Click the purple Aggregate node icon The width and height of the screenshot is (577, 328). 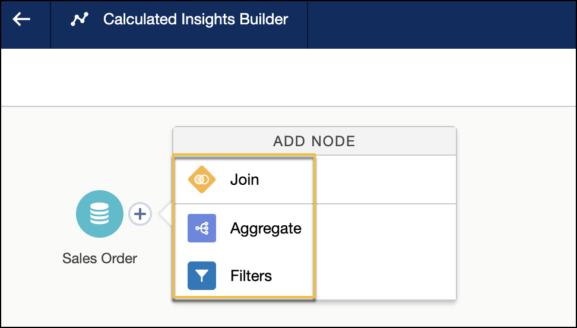coord(202,228)
